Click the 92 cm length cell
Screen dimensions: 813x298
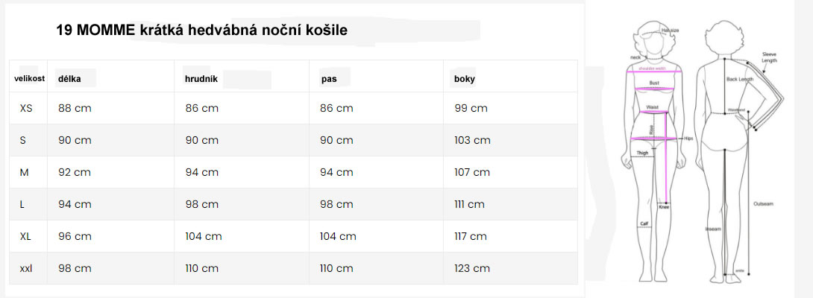click(x=75, y=172)
